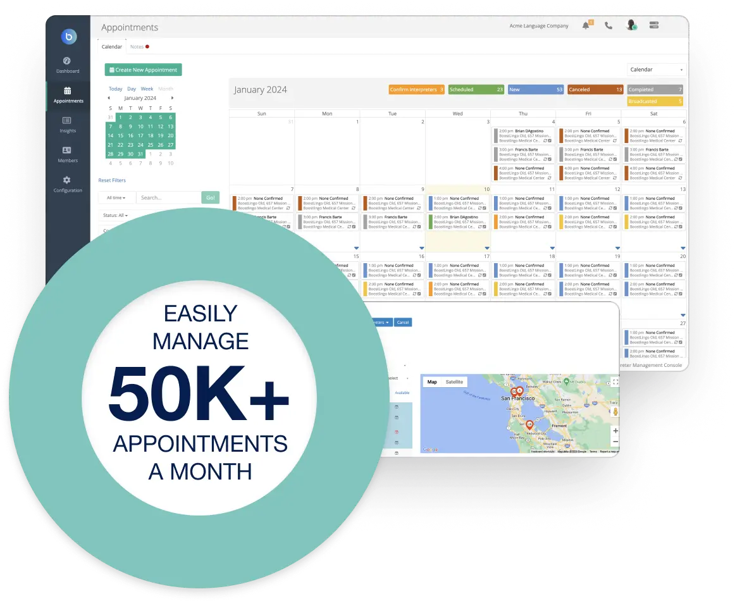The height and width of the screenshot is (601, 735).
Task: Select day 31 in mini calendar
Action: [x=140, y=154]
